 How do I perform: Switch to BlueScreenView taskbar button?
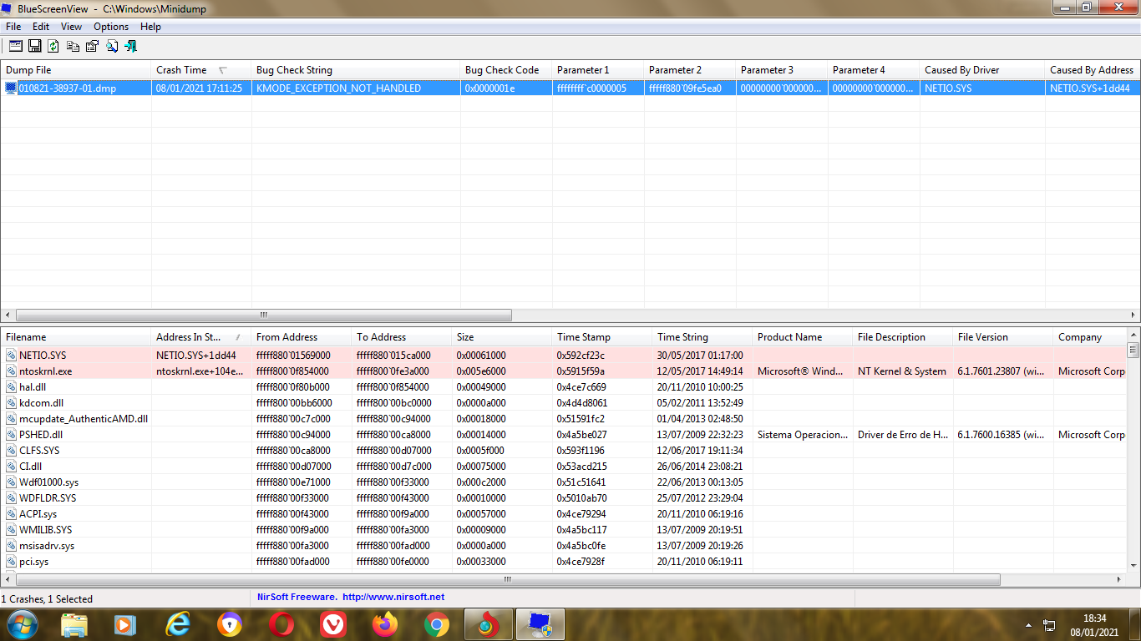click(x=540, y=624)
